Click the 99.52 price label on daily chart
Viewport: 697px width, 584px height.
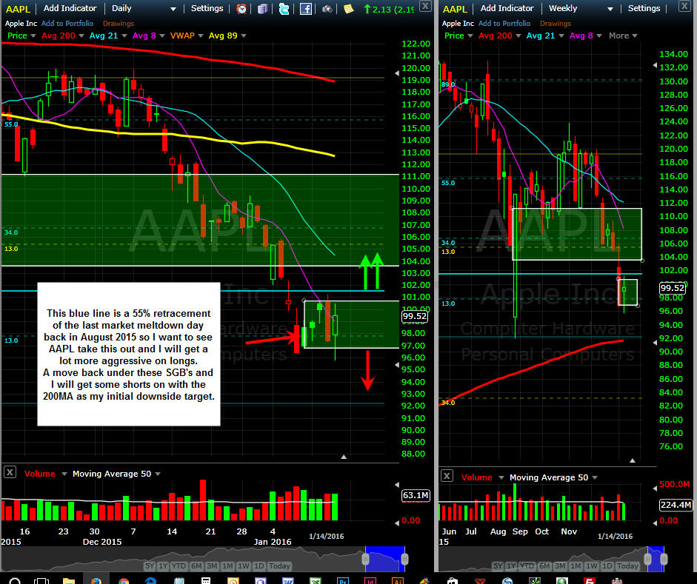(414, 316)
